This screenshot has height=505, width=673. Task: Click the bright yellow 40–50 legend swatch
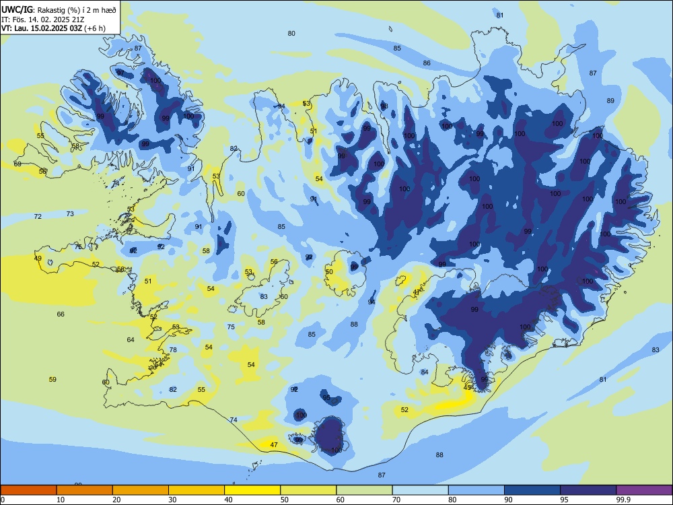pos(252,490)
